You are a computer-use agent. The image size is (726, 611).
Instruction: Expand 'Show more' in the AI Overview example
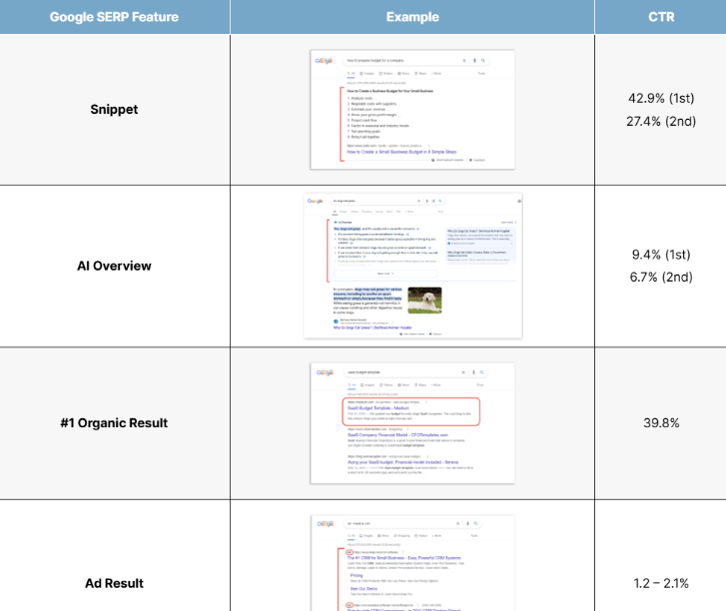tap(383, 272)
